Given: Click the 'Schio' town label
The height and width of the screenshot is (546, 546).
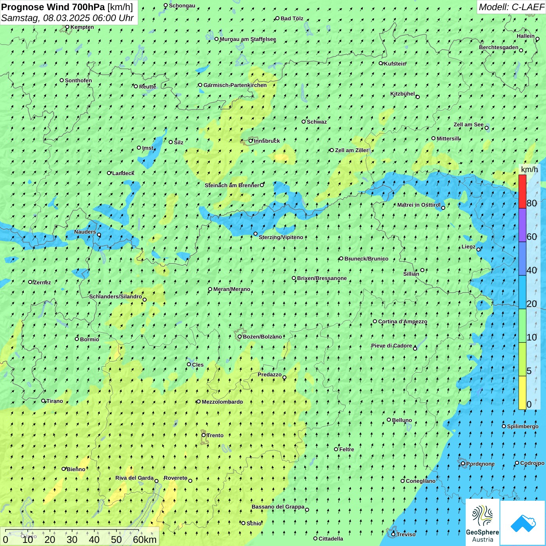Looking at the screenshot, I should [x=254, y=523].
